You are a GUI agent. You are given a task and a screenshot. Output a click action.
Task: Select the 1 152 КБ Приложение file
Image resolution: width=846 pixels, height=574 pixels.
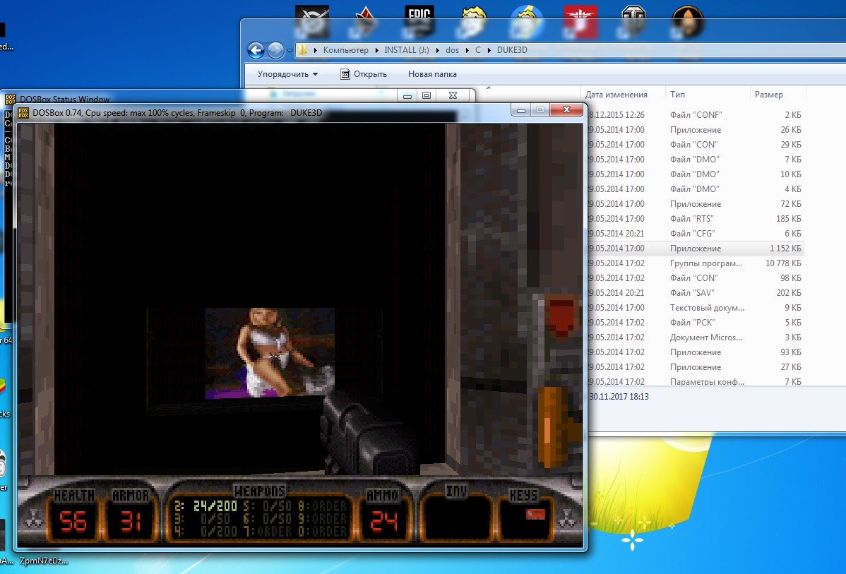(x=695, y=249)
